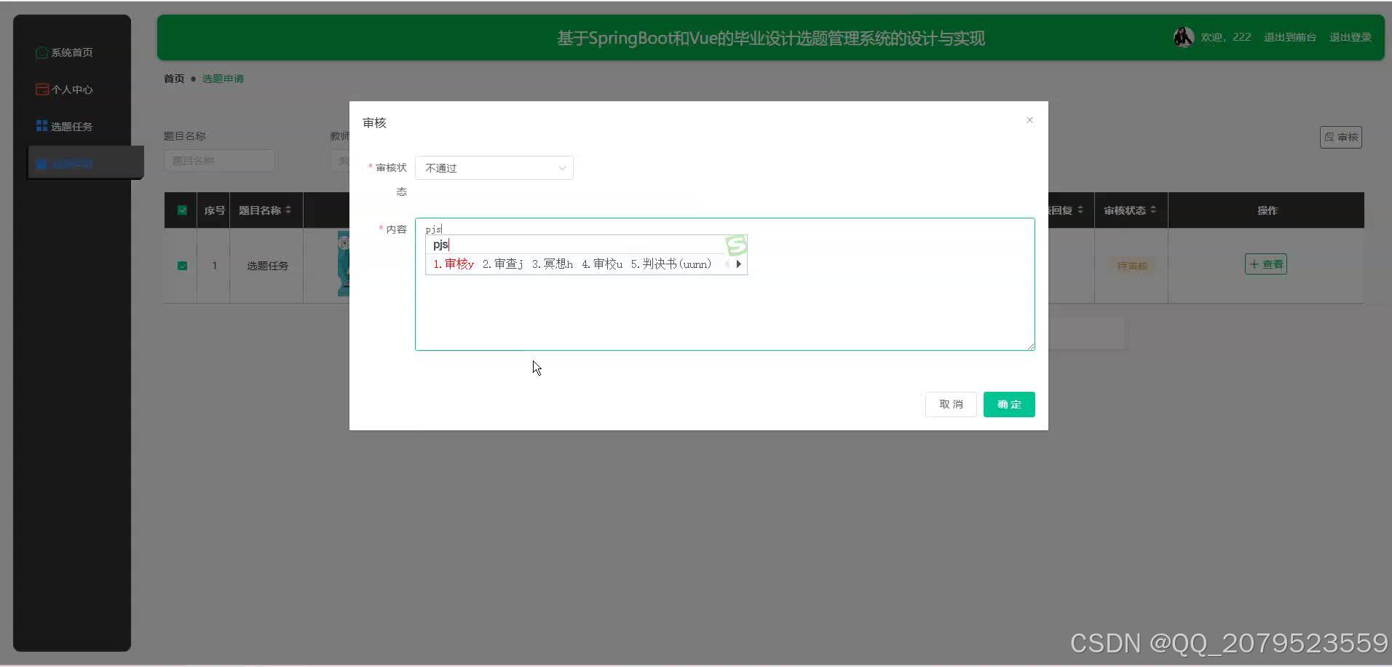Click the 首页 breadcrumb link
1392x667 pixels.
click(173, 78)
